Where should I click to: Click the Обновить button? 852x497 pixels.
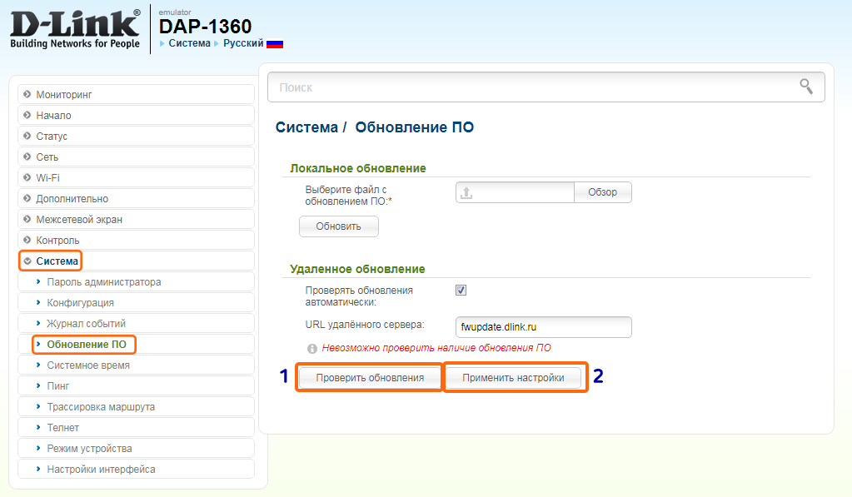pyautogui.click(x=338, y=226)
